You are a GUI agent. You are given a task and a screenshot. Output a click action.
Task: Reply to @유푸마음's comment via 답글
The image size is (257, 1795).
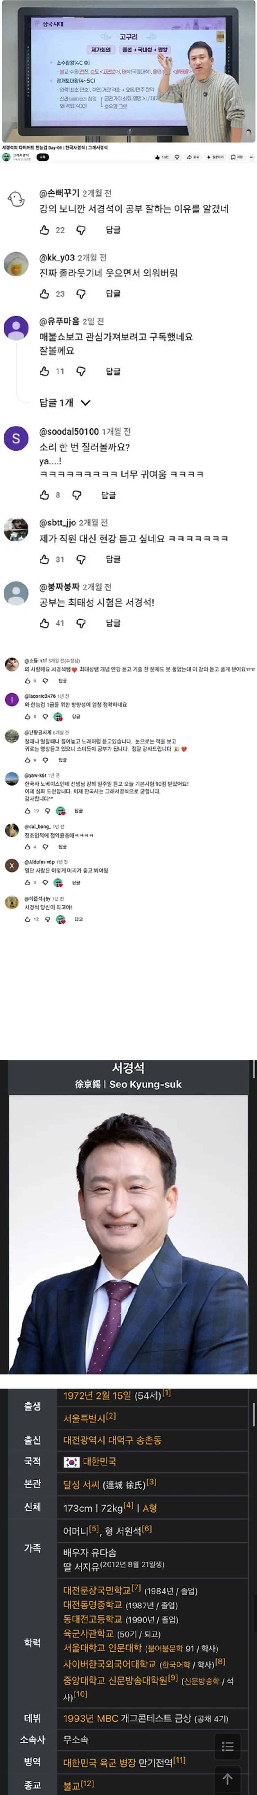(x=113, y=371)
